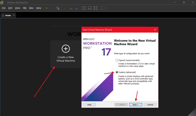Open the Help menu

pyautogui.click(x=39, y=8)
